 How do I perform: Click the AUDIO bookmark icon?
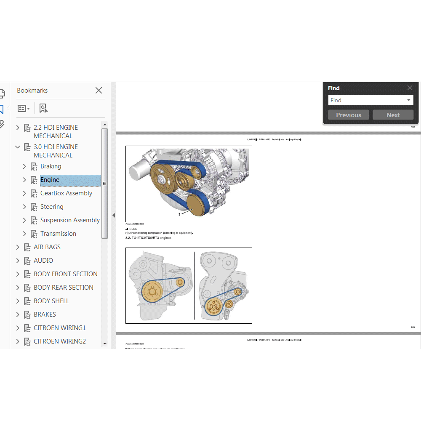coord(27,261)
